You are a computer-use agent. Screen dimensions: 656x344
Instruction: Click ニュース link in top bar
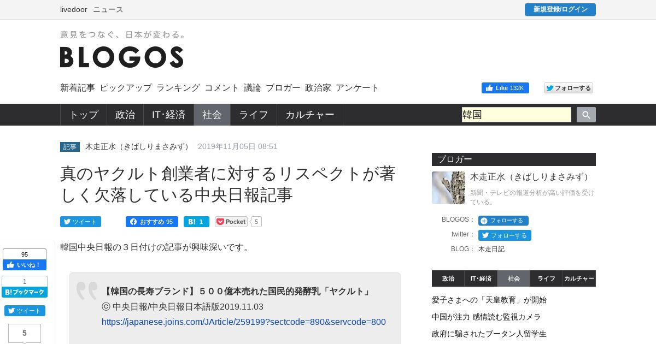[108, 10]
